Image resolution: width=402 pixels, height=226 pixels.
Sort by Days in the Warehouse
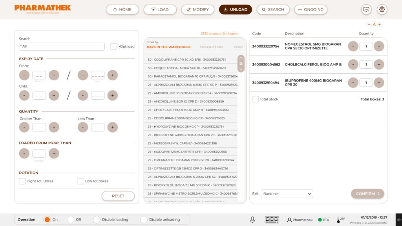coord(169,47)
